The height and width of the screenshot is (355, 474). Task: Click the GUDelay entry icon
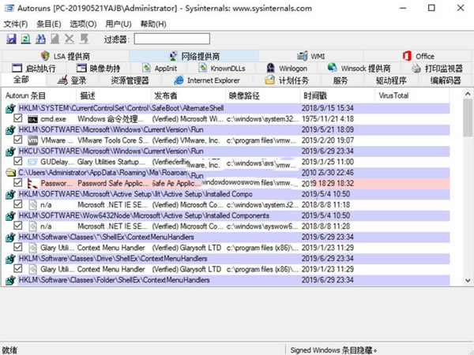coord(32,162)
